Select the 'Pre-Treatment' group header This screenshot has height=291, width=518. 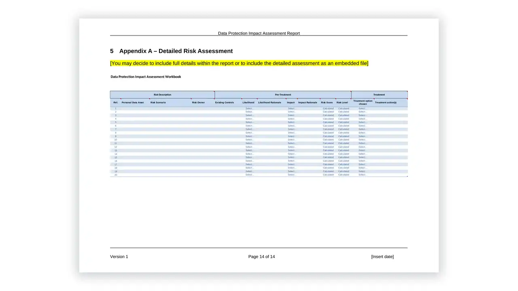[283, 95]
